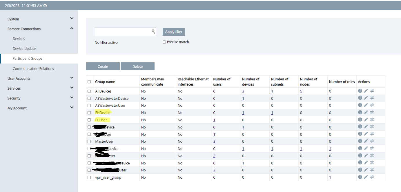
Task: Select EHDevice group checkbox
Action: [x=89, y=113]
